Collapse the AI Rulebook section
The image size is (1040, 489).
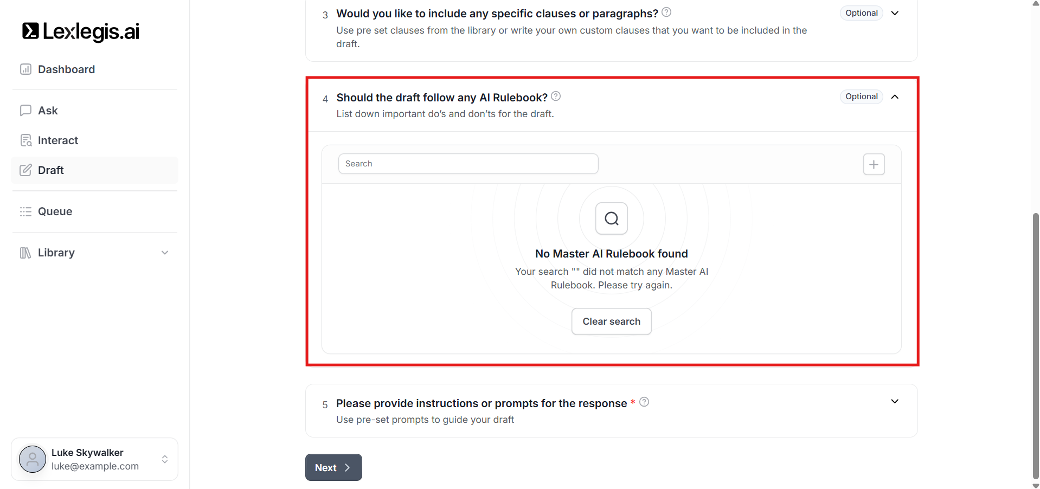(x=895, y=96)
